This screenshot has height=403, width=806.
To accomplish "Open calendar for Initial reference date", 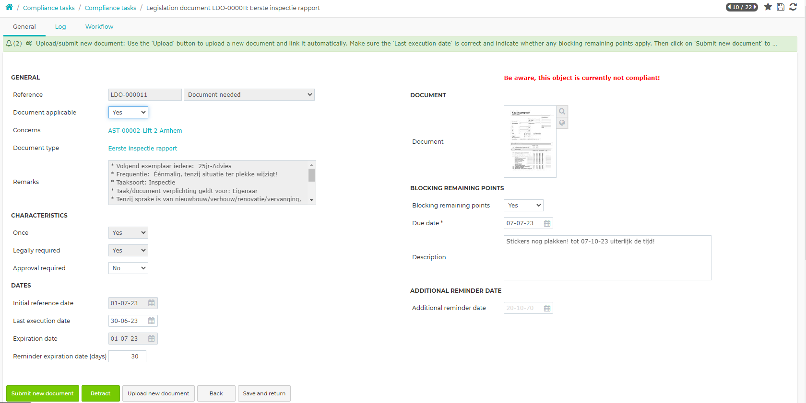I will coord(152,303).
